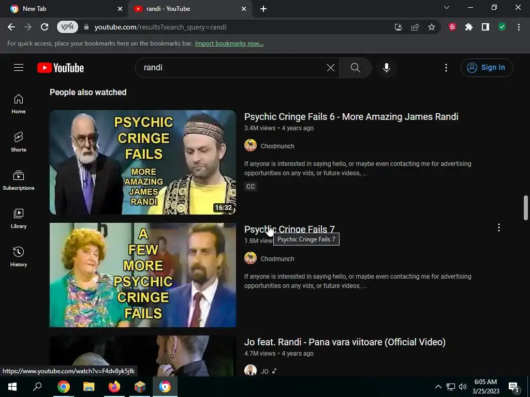Open Firefox from the taskbar
This screenshot has height=397, width=530.
(114, 387)
